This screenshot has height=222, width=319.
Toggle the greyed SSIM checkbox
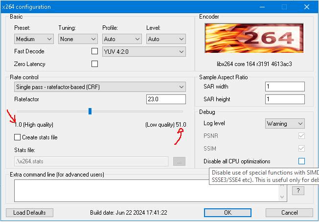click(301, 148)
